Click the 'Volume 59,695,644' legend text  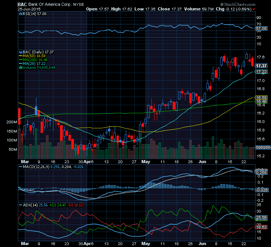tap(39, 68)
